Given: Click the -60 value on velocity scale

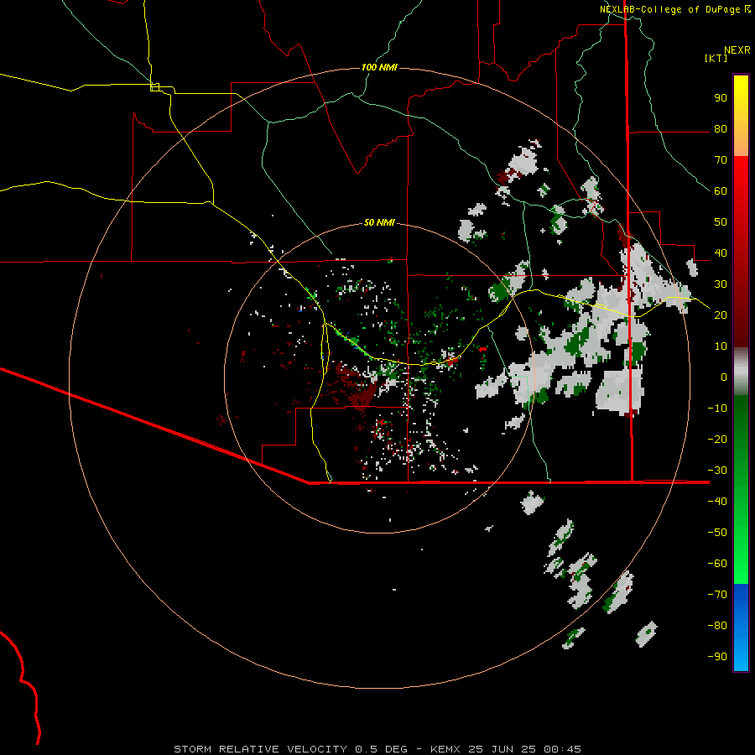Looking at the screenshot, I should [717, 564].
